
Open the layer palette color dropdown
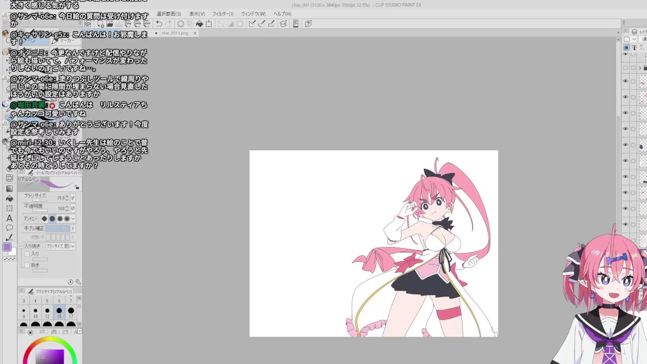[x=634, y=39]
